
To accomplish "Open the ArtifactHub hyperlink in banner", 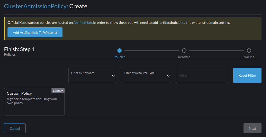I will pos(82,23).
